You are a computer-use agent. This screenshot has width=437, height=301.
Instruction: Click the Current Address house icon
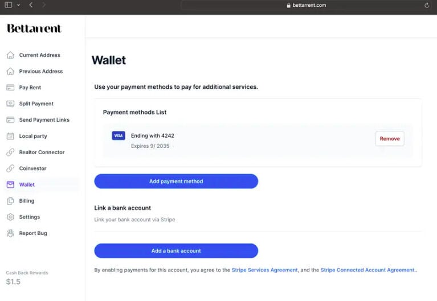10,55
